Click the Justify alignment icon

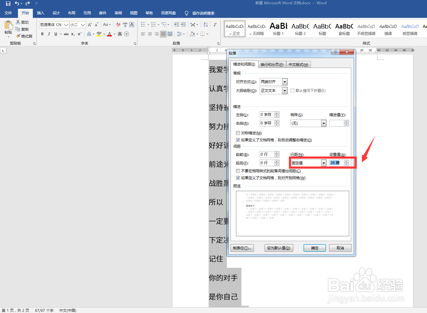[x=163, y=34]
